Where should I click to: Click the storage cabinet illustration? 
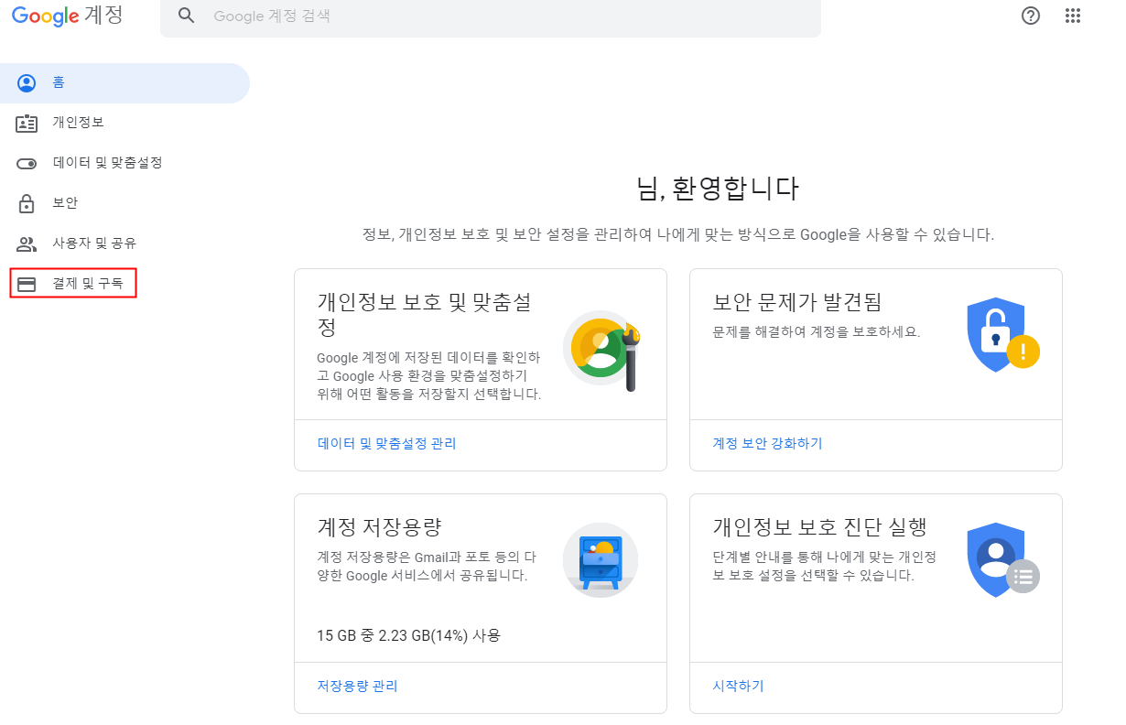click(601, 560)
